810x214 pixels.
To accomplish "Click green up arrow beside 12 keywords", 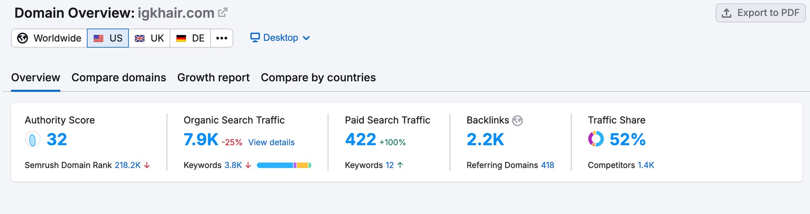I will pos(400,165).
